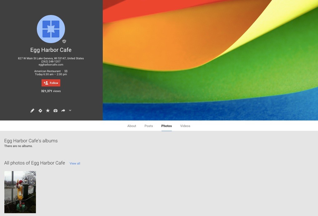Viewport: 318px width, 216px height.
Task: Click the Today 6:30 am – 2:00 pm hours
Action: click(x=51, y=74)
